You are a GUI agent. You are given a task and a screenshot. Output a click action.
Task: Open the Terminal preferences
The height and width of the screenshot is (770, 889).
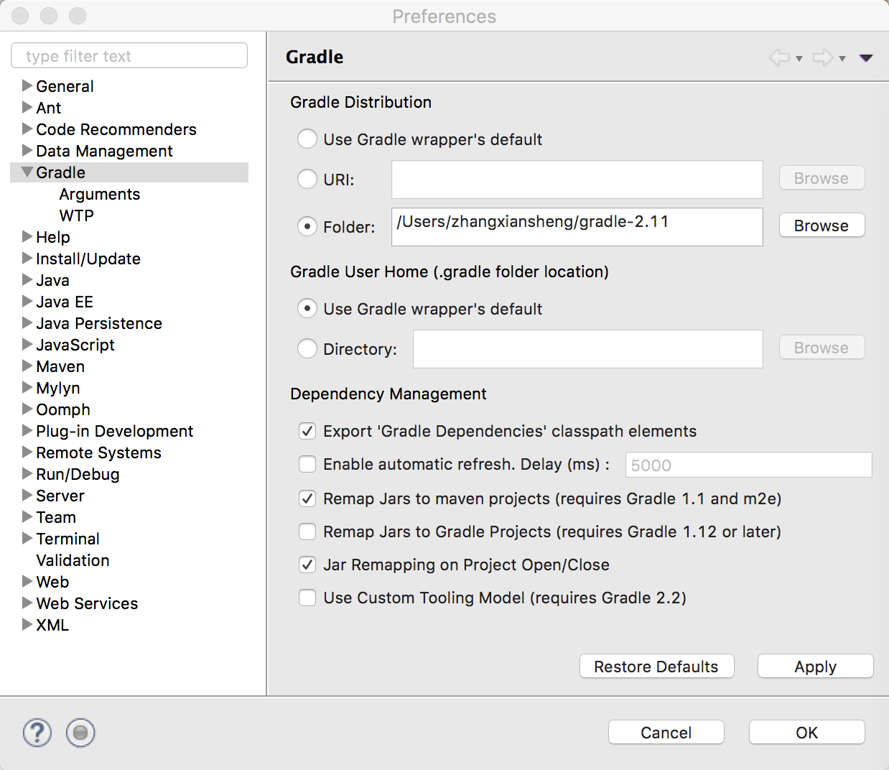coord(68,539)
